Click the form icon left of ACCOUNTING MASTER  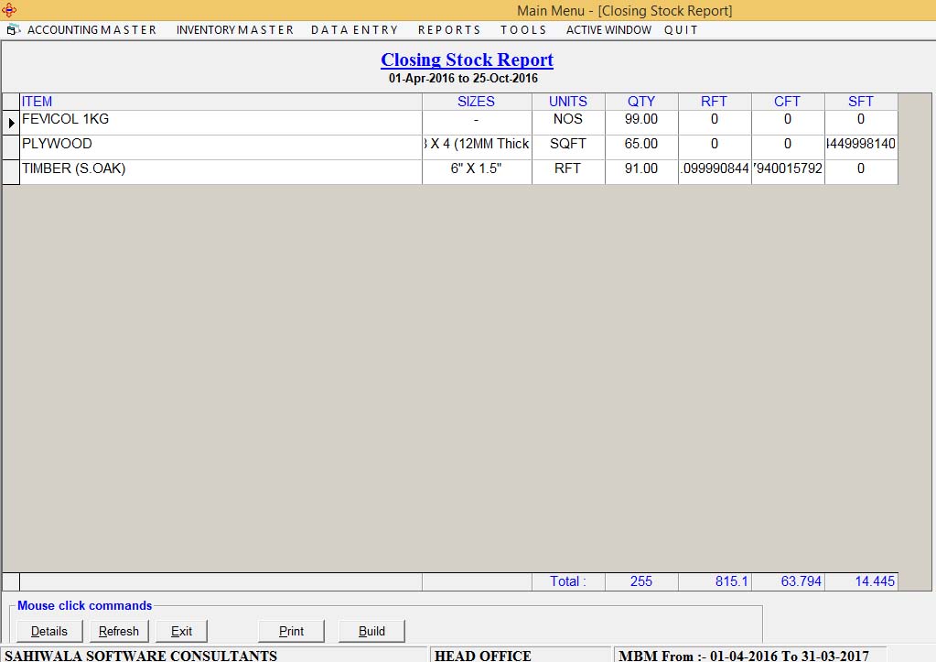(x=12, y=29)
